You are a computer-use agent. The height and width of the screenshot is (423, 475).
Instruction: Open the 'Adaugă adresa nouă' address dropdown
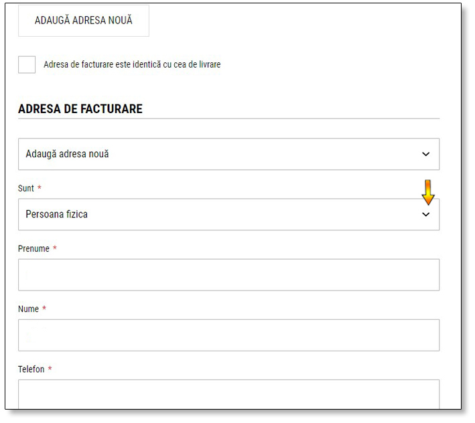click(x=228, y=154)
